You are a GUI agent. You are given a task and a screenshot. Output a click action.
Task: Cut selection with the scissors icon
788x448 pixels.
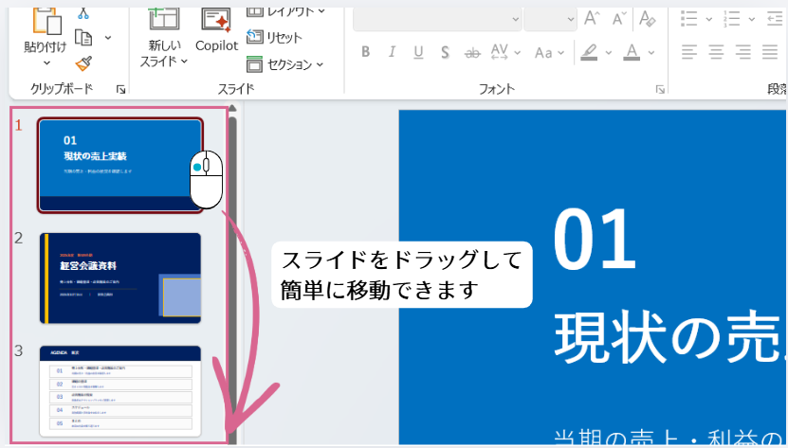coord(83,13)
